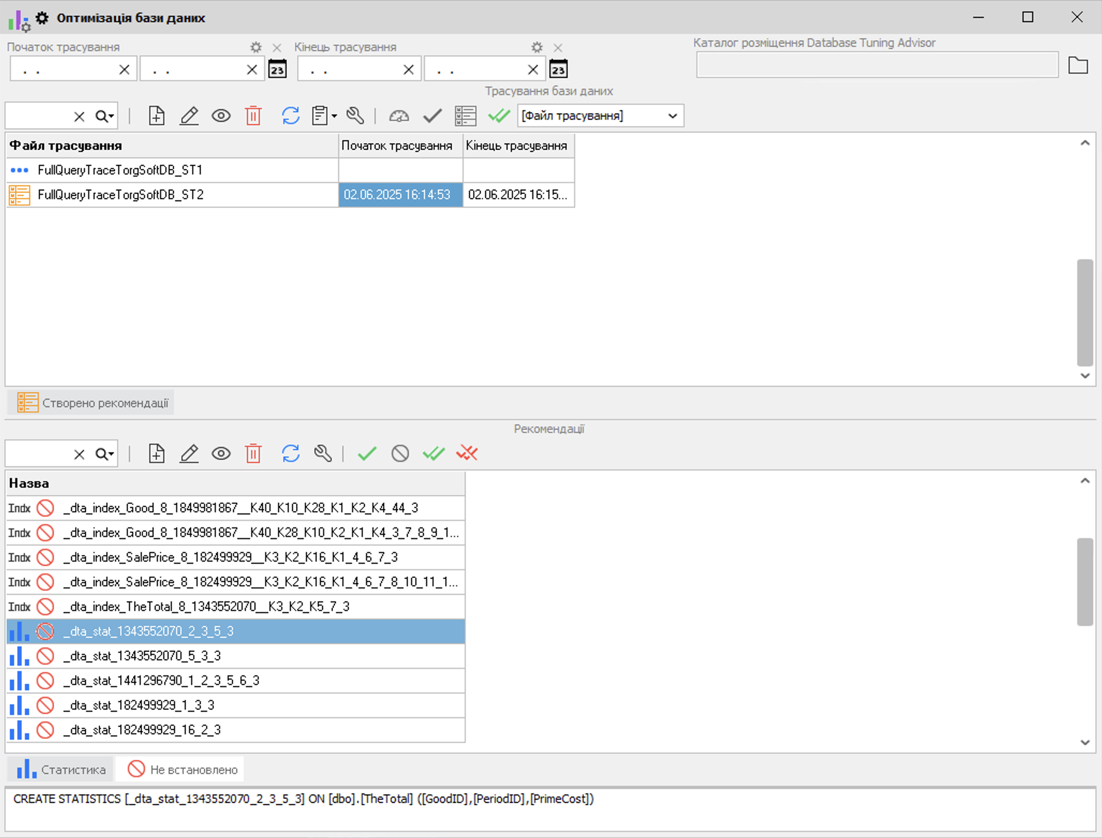
Task: Select the _dta_stat_182499929_16_2_3 recommendation
Action: click(142, 730)
